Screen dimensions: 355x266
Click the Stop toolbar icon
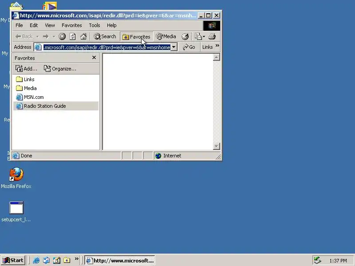(62, 36)
